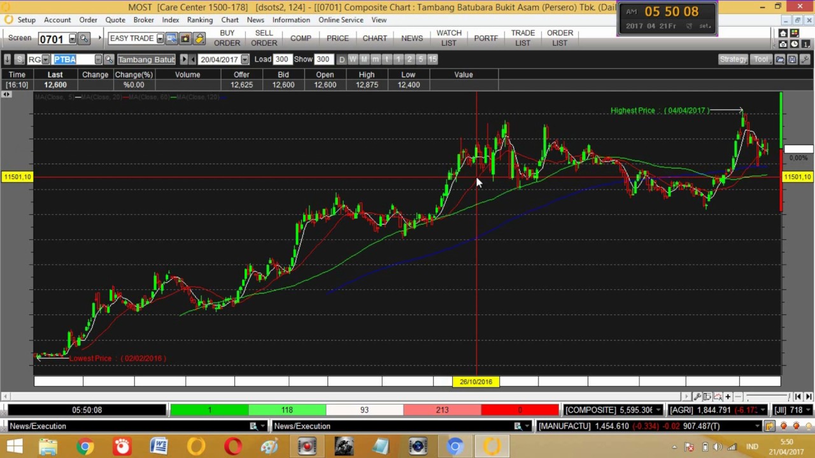Open the home icon in top-right panel
The image size is (815, 458).
(x=783, y=34)
